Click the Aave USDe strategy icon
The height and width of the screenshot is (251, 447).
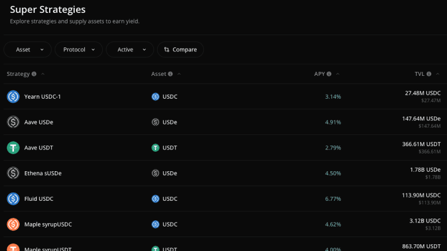(13, 122)
